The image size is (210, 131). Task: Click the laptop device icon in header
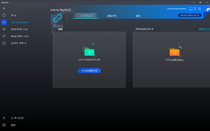(191, 9)
